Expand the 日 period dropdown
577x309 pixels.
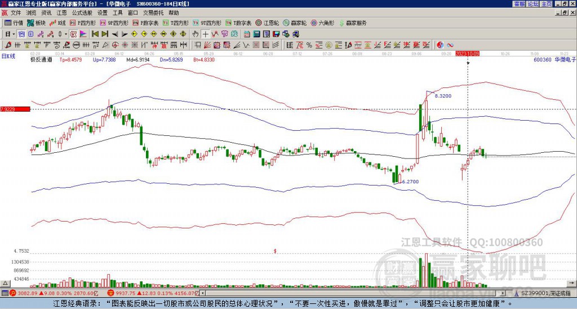[14, 34]
